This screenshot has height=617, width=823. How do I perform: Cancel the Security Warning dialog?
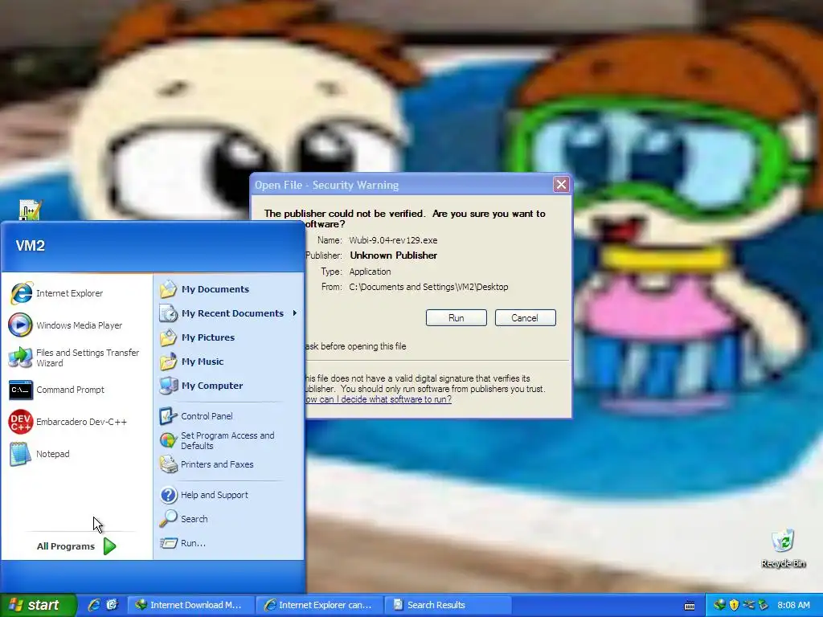click(525, 318)
